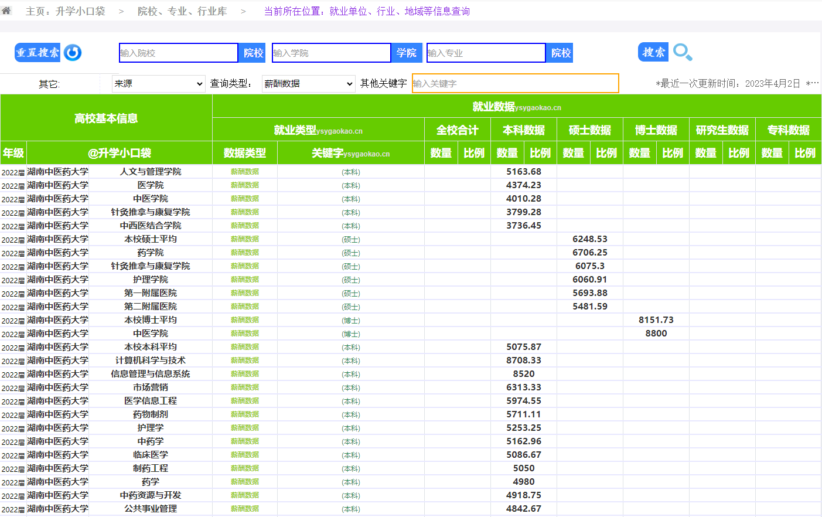Click the home icon in the breadcrumb
This screenshot has width=822, height=517.
tap(6, 11)
